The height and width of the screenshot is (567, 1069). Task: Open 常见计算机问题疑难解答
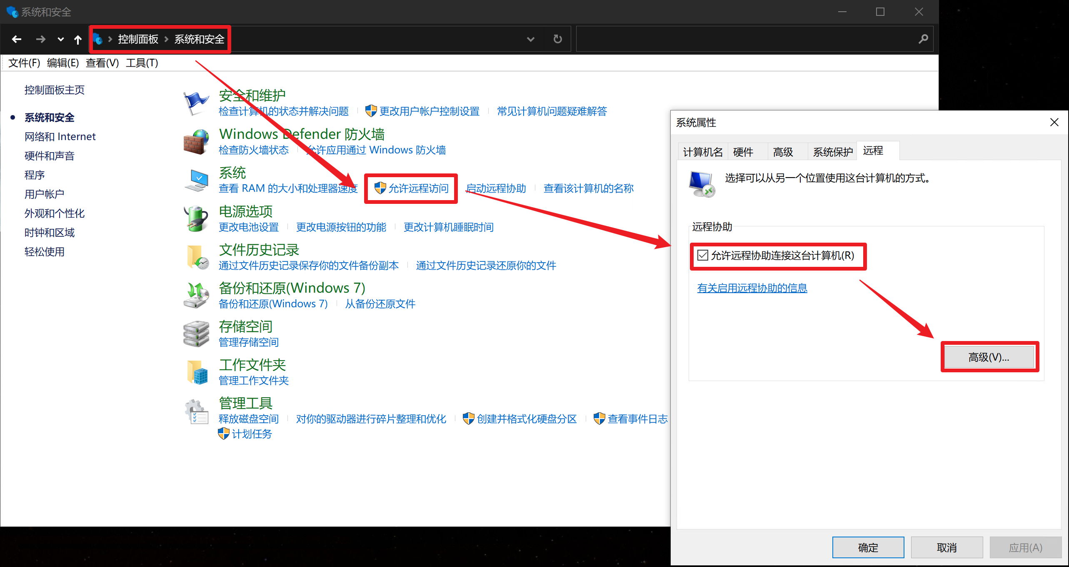[x=552, y=111]
